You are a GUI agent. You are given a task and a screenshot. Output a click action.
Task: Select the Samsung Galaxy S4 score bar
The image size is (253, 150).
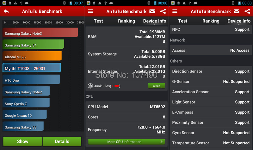click(33, 44)
